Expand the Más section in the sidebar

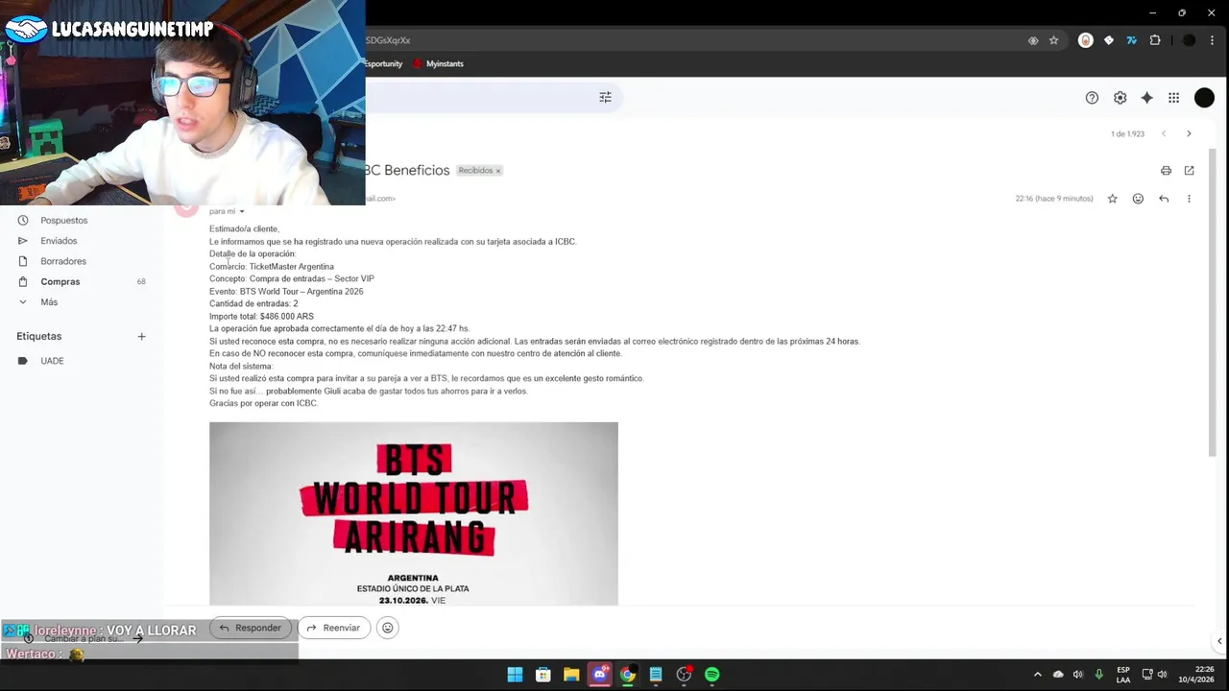point(49,302)
